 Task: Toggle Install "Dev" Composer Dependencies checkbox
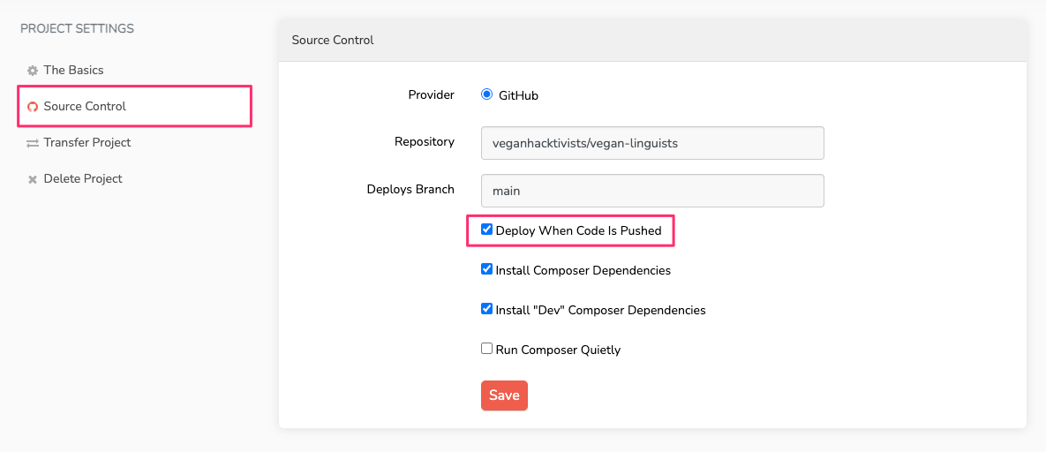pyautogui.click(x=486, y=309)
